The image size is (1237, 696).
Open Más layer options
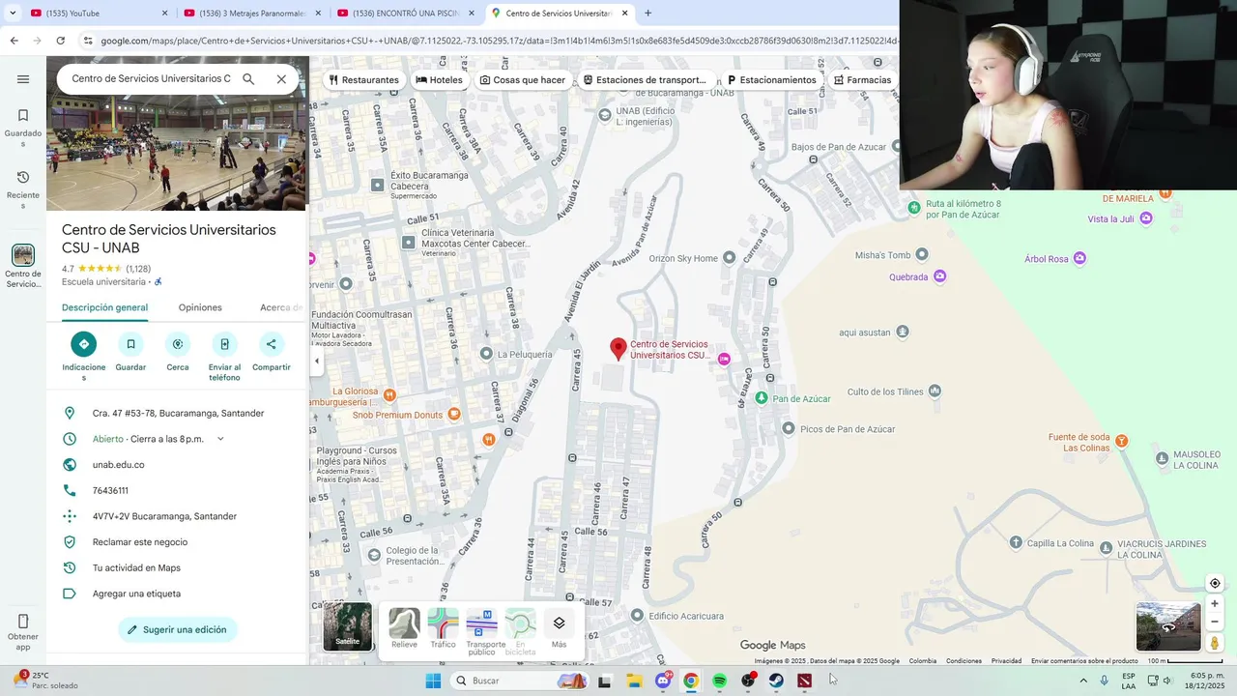[559, 628]
